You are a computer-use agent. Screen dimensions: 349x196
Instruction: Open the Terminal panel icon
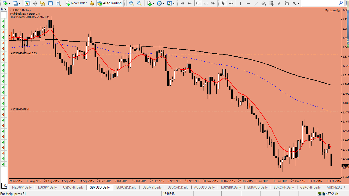[50, 3]
